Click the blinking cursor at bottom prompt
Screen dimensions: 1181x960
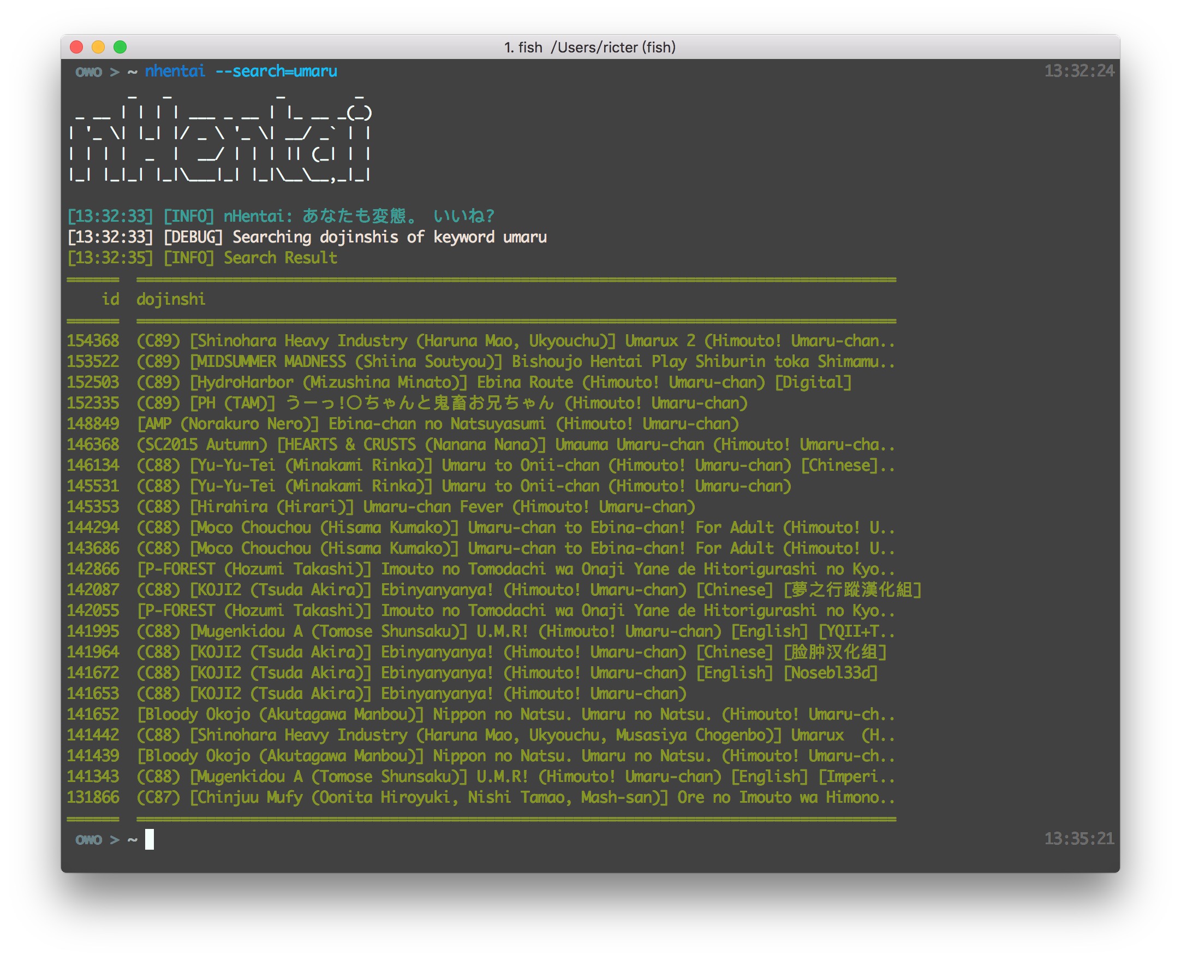pyautogui.click(x=149, y=839)
